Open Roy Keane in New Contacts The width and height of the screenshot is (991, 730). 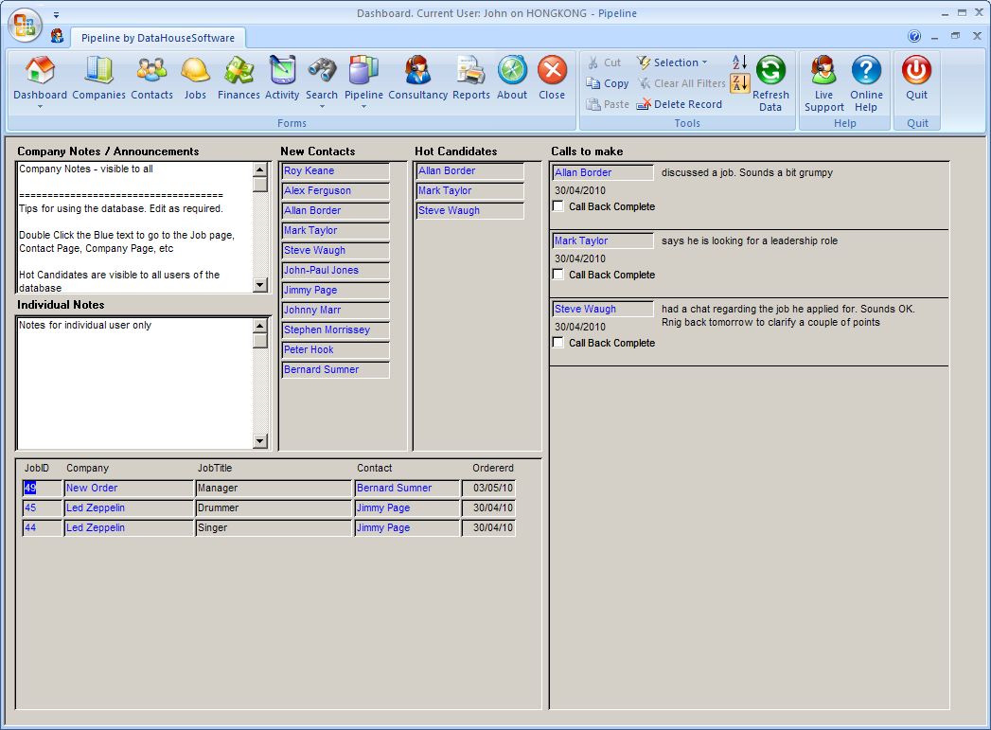(x=310, y=171)
